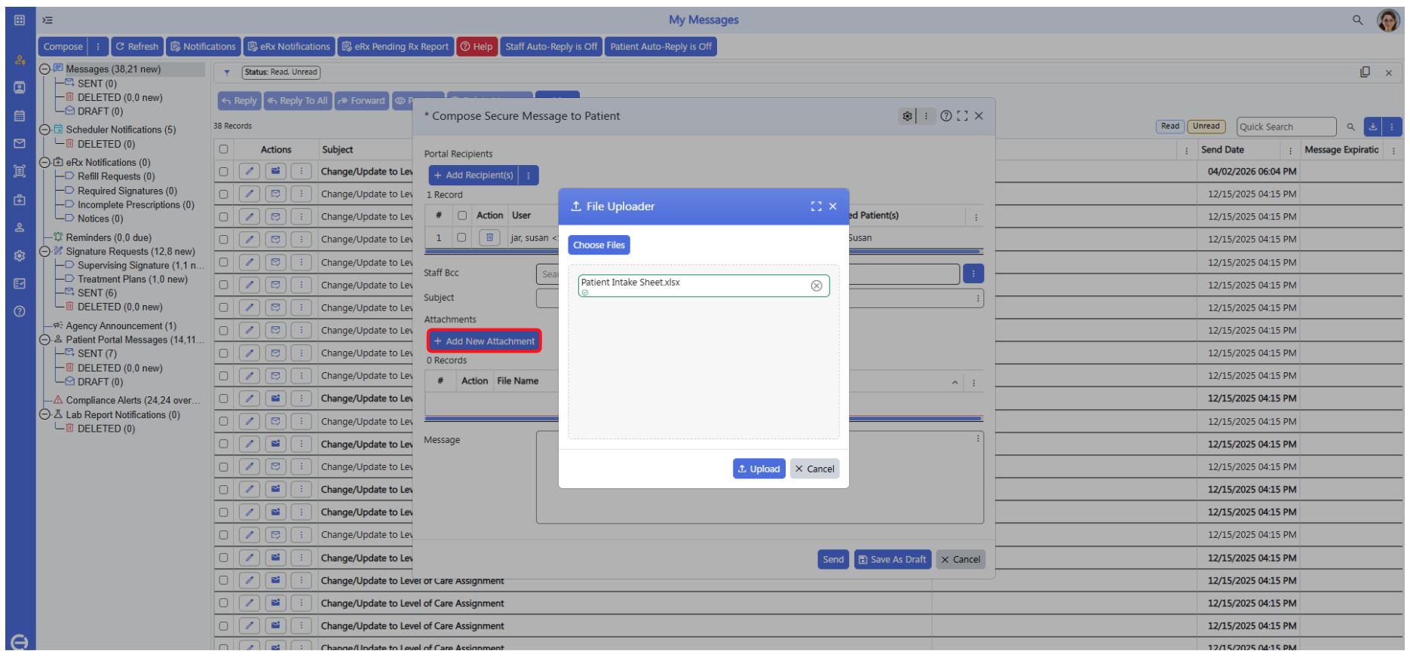Click the medical bag icon in left sidebar
Viewport: 1410px width, 657px height.
point(20,200)
